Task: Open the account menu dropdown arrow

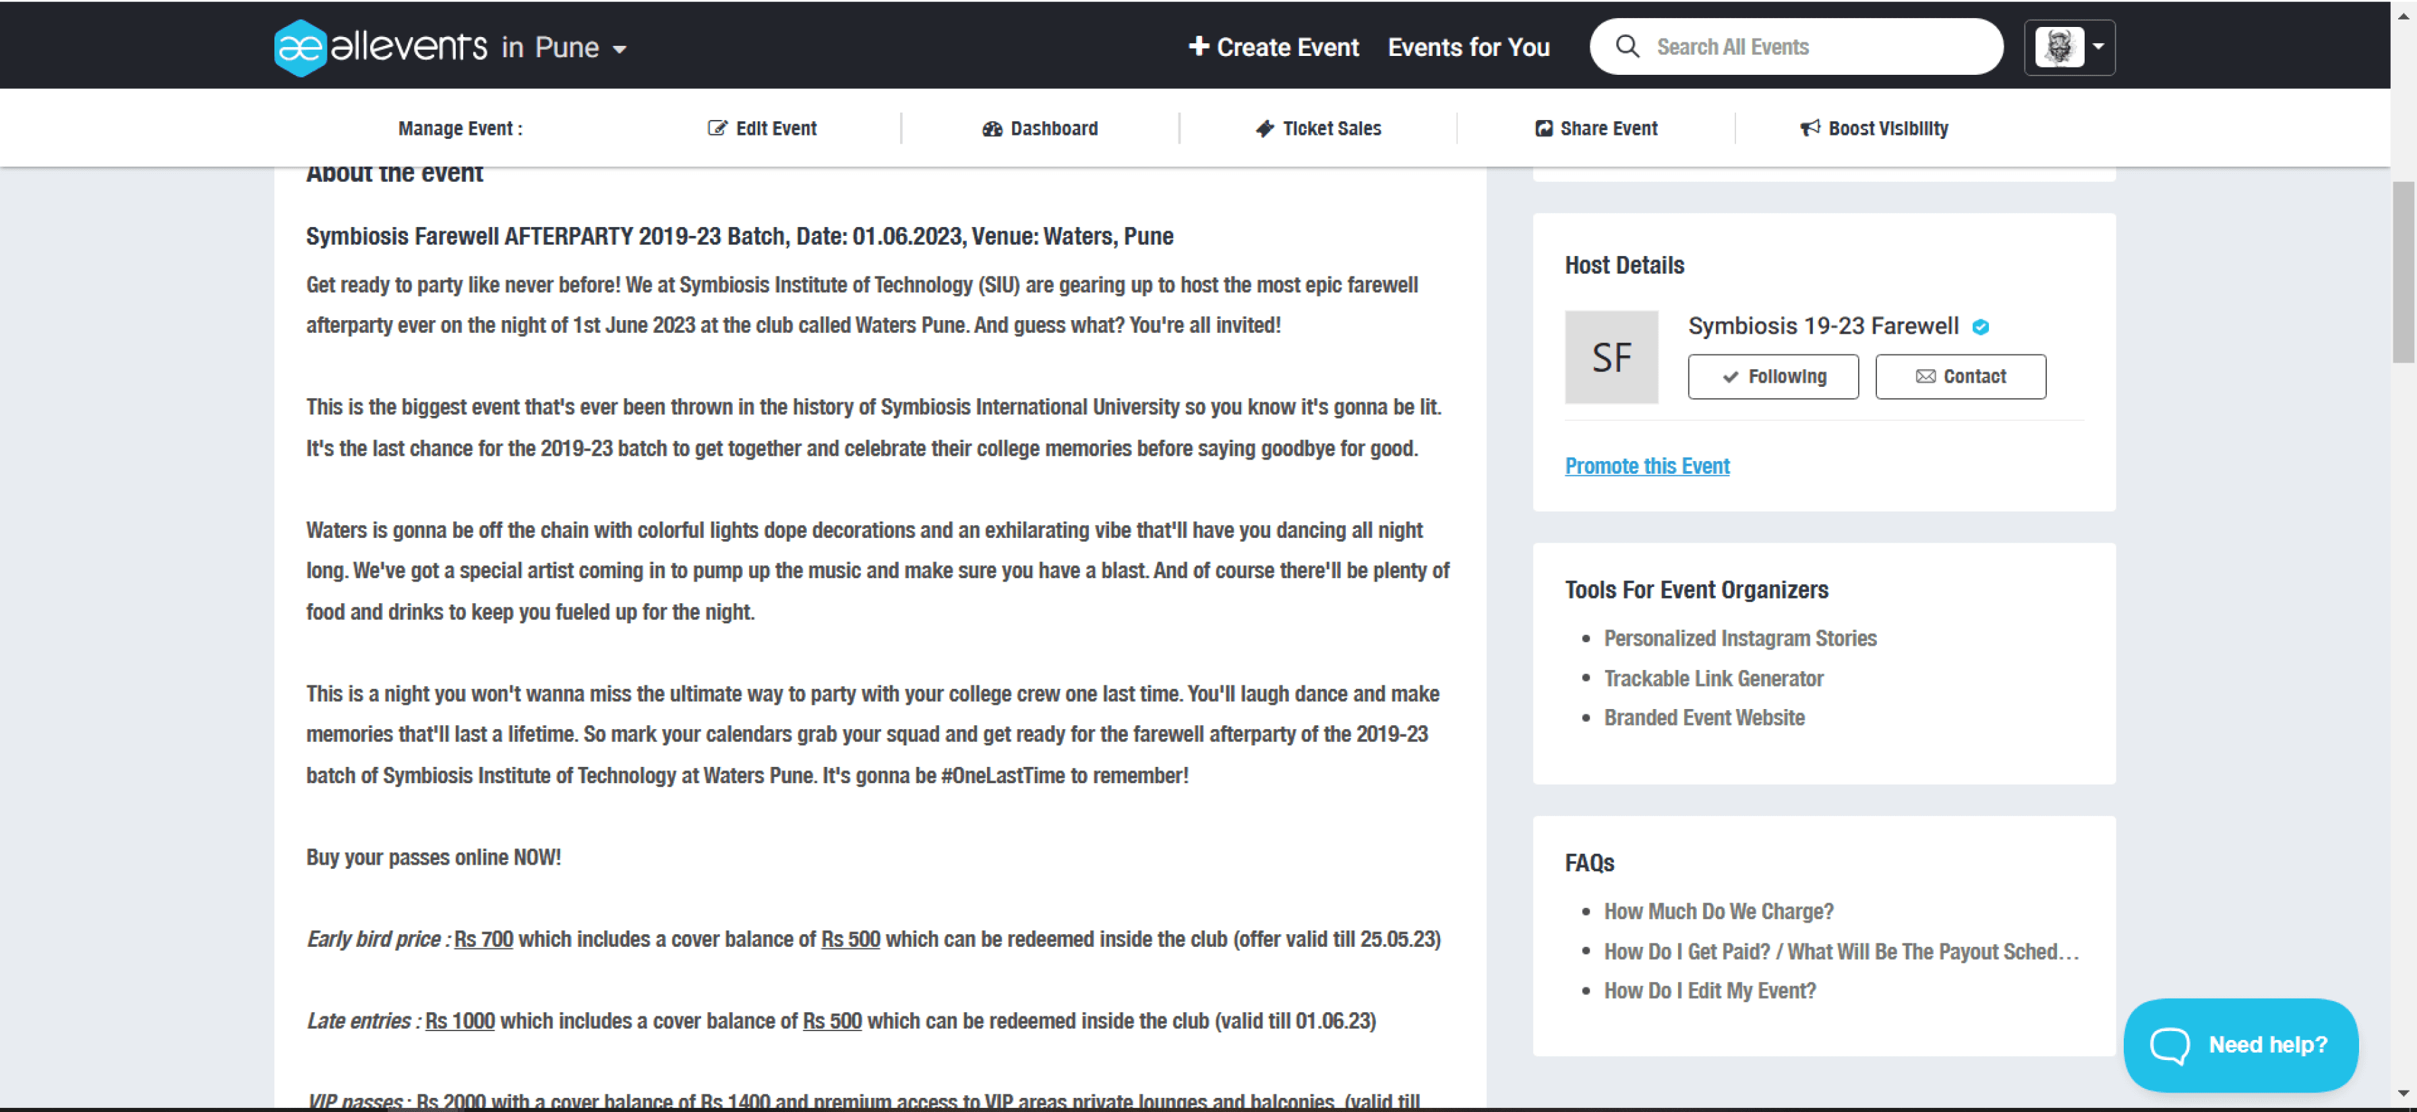Action: 2098,46
